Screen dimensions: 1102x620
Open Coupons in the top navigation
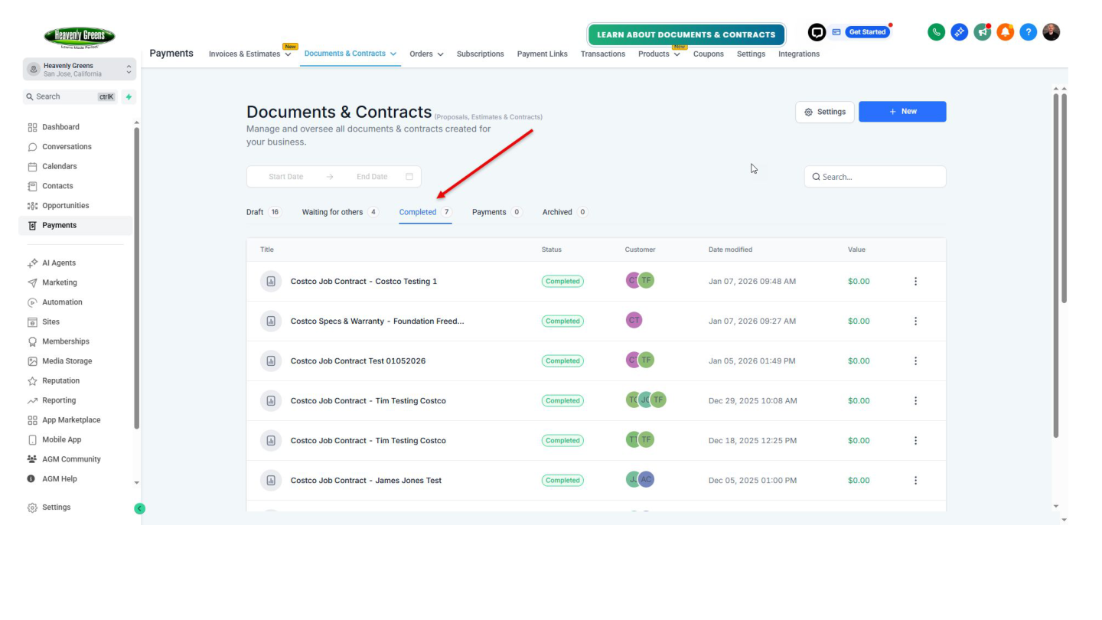coord(709,54)
